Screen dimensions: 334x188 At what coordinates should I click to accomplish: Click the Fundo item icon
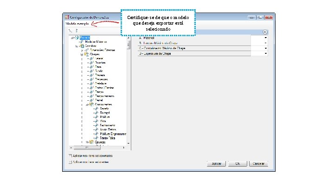point(92,71)
